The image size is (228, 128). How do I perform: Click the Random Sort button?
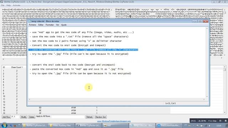[100, 117]
